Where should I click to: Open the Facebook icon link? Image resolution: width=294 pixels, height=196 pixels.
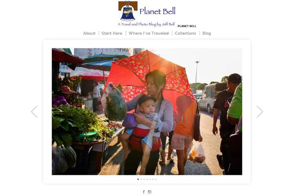pos(144,192)
